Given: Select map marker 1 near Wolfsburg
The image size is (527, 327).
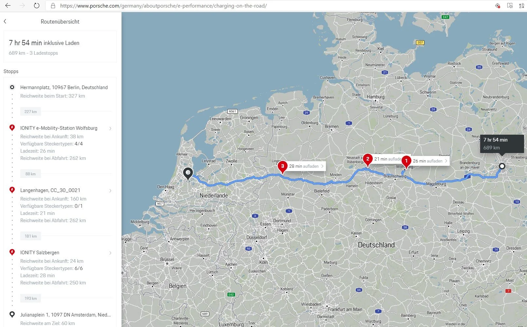Looking at the screenshot, I should click(x=406, y=162).
